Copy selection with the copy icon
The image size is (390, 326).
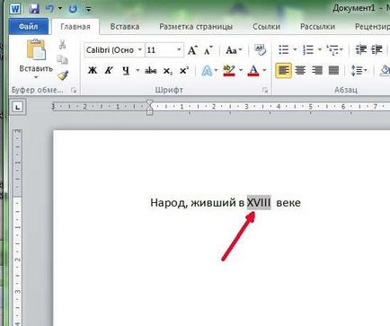[62, 60]
